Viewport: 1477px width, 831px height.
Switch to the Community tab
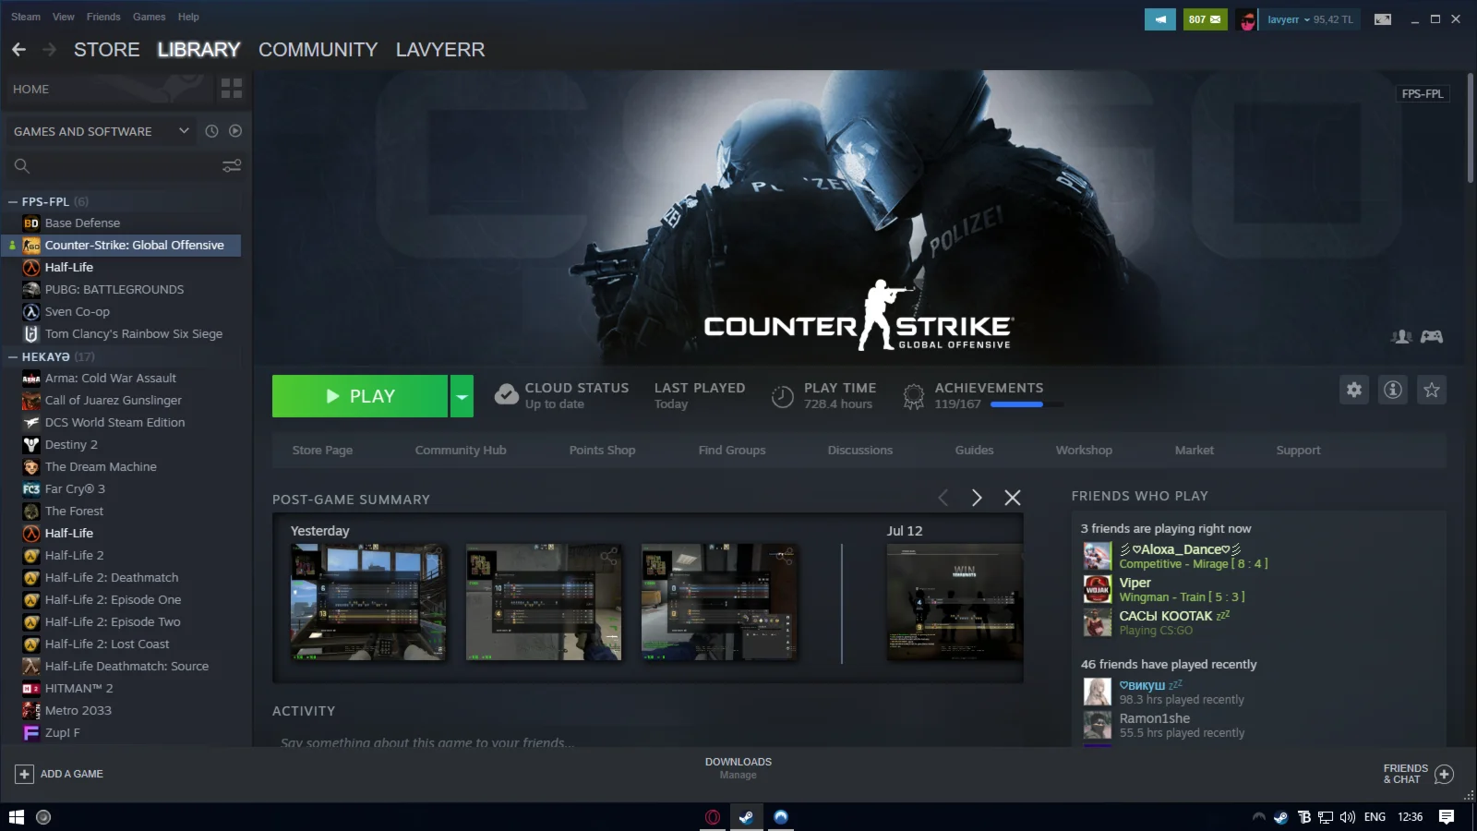tap(318, 50)
